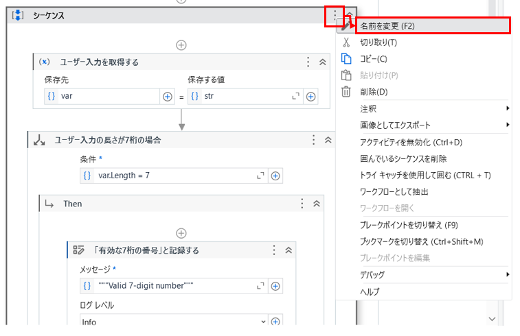
Task: Click plus button beside str value field
Action: 311,97
